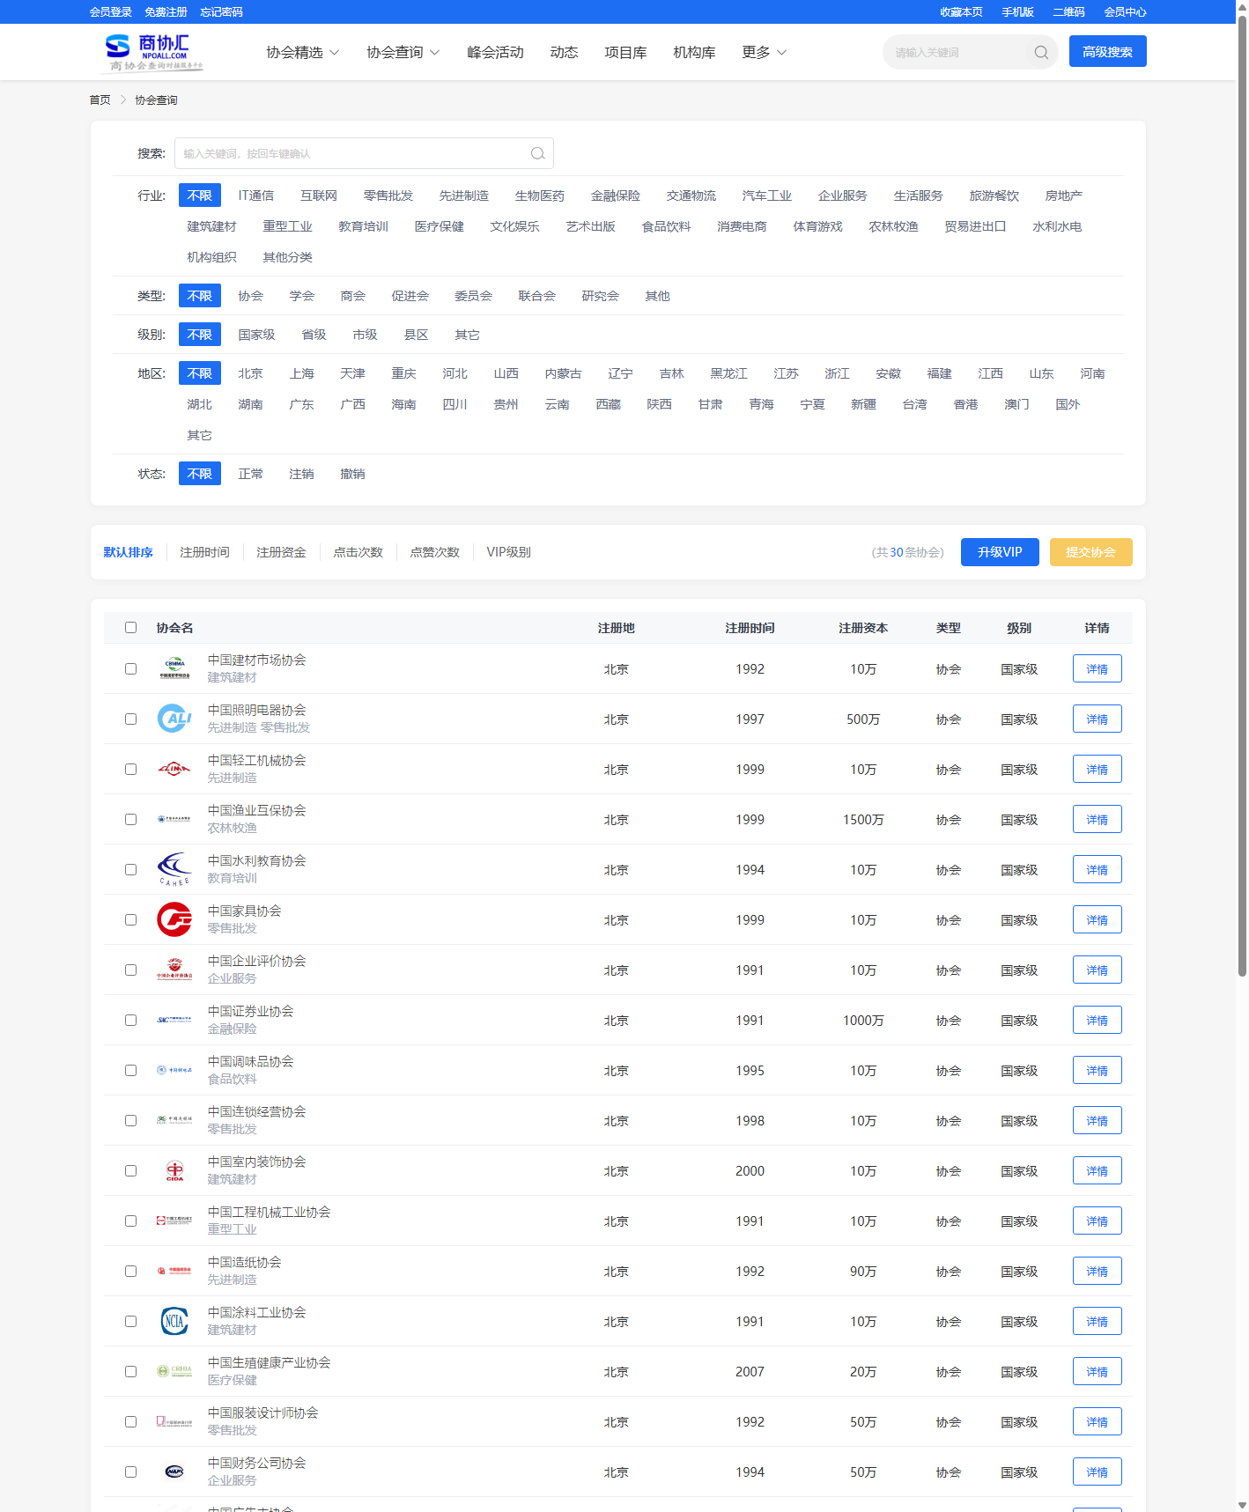Expand the 更多 navigation menu

click(x=764, y=53)
